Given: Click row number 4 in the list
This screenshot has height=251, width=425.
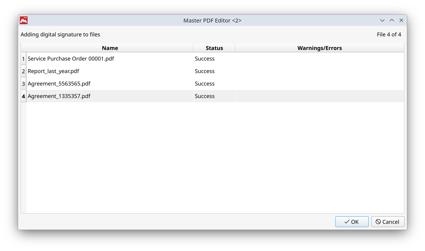Looking at the screenshot, I should coord(23,96).
